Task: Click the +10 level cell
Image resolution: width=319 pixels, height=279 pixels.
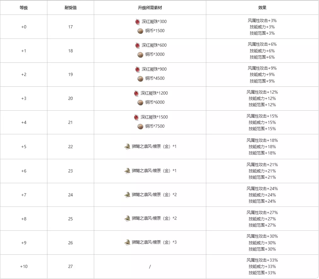Action: 24,267
